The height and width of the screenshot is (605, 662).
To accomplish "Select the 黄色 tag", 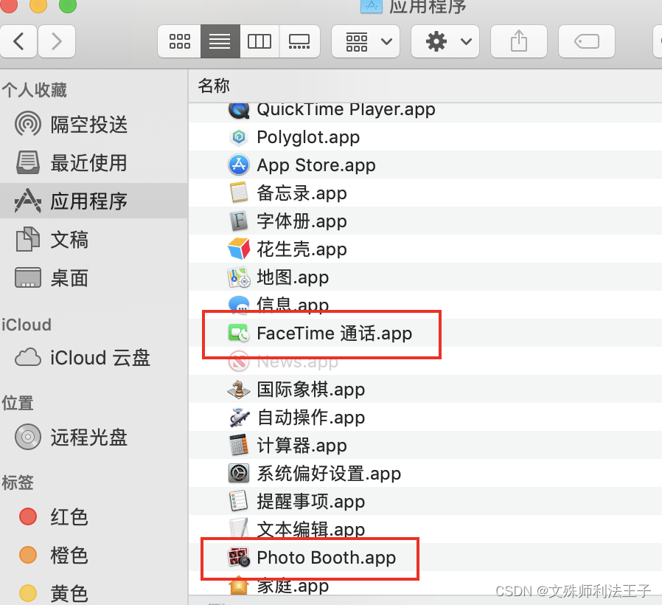I will coord(94,592).
